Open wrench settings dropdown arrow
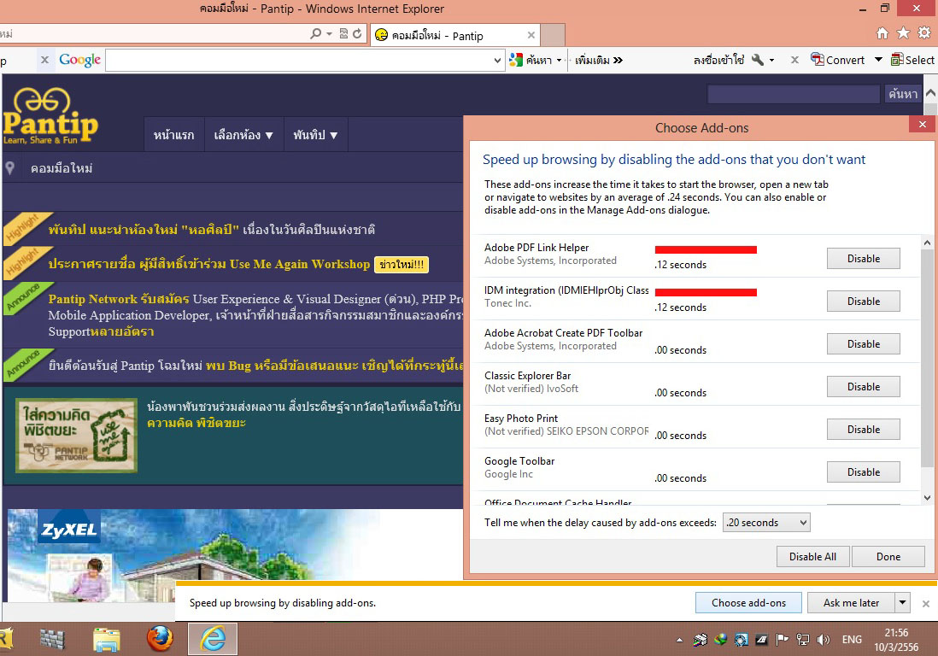938x656 pixels. [x=771, y=60]
